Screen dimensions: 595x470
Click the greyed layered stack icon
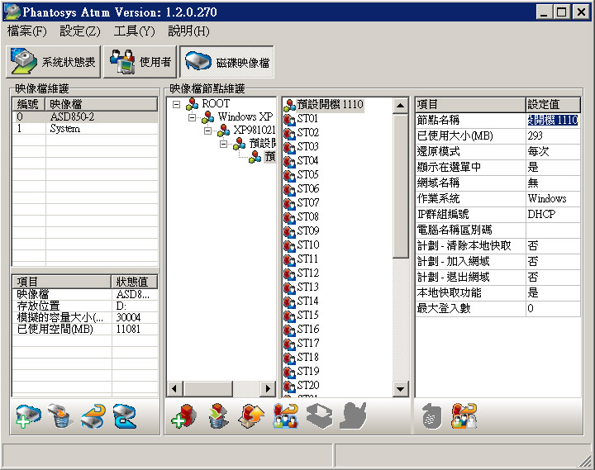click(x=320, y=416)
